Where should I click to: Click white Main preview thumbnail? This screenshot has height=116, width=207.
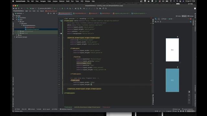[172, 50]
